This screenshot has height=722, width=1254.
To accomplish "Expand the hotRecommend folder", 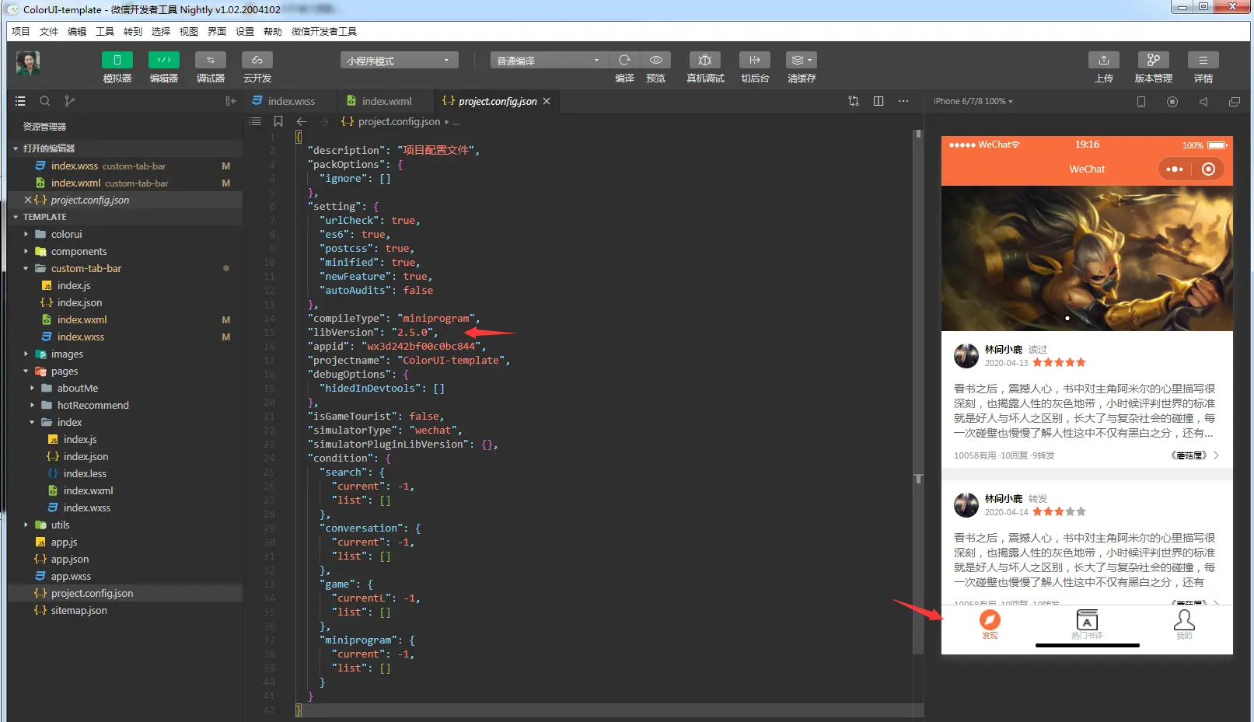I will coord(124,405).
